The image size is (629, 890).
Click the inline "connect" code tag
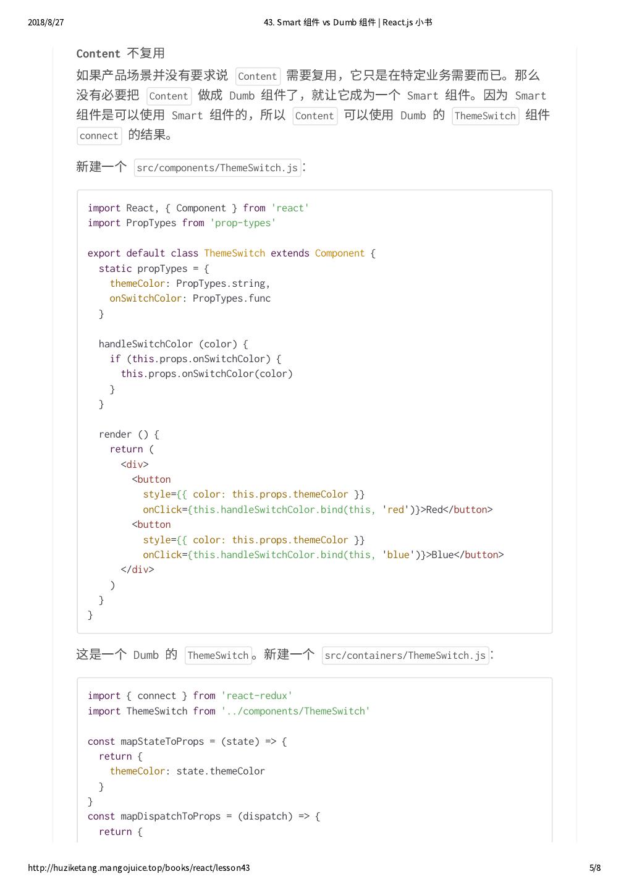pos(99,135)
